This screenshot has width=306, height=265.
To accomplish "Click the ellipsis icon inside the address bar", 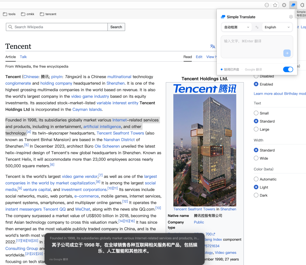I will click(x=267, y=5).
